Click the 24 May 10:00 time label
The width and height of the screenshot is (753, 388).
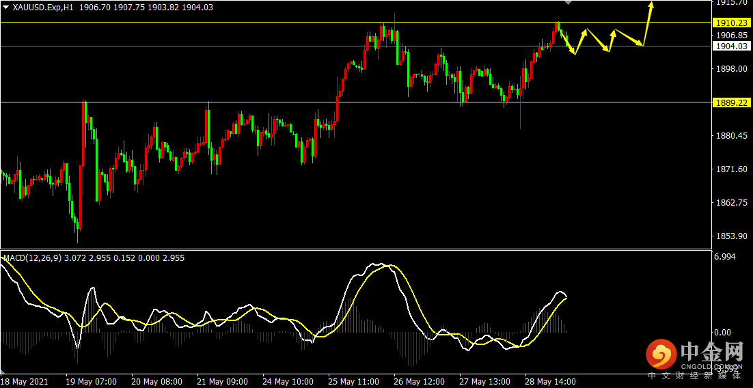288,382
